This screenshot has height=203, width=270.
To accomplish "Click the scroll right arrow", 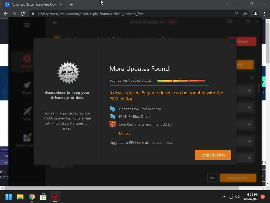I will [x=263, y=188].
